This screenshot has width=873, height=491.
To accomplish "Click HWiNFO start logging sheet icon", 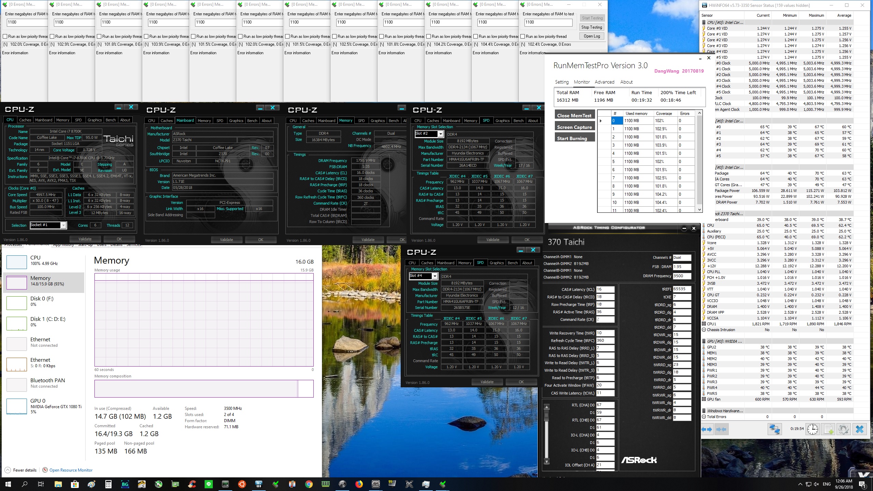I will point(828,429).
